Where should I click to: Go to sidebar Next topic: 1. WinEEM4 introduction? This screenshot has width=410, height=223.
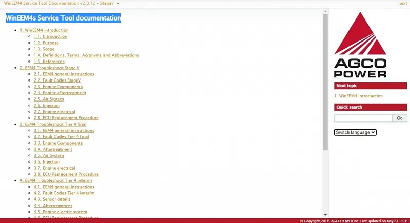tap(358, 96)
